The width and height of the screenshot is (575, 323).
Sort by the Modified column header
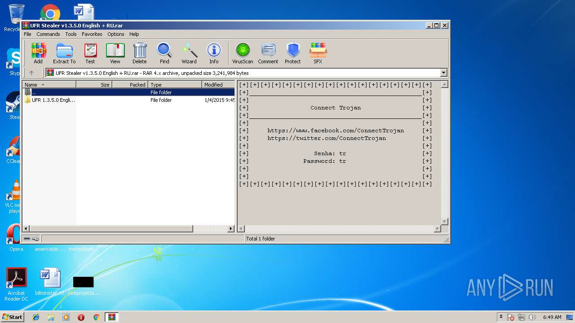pos(218,84)
